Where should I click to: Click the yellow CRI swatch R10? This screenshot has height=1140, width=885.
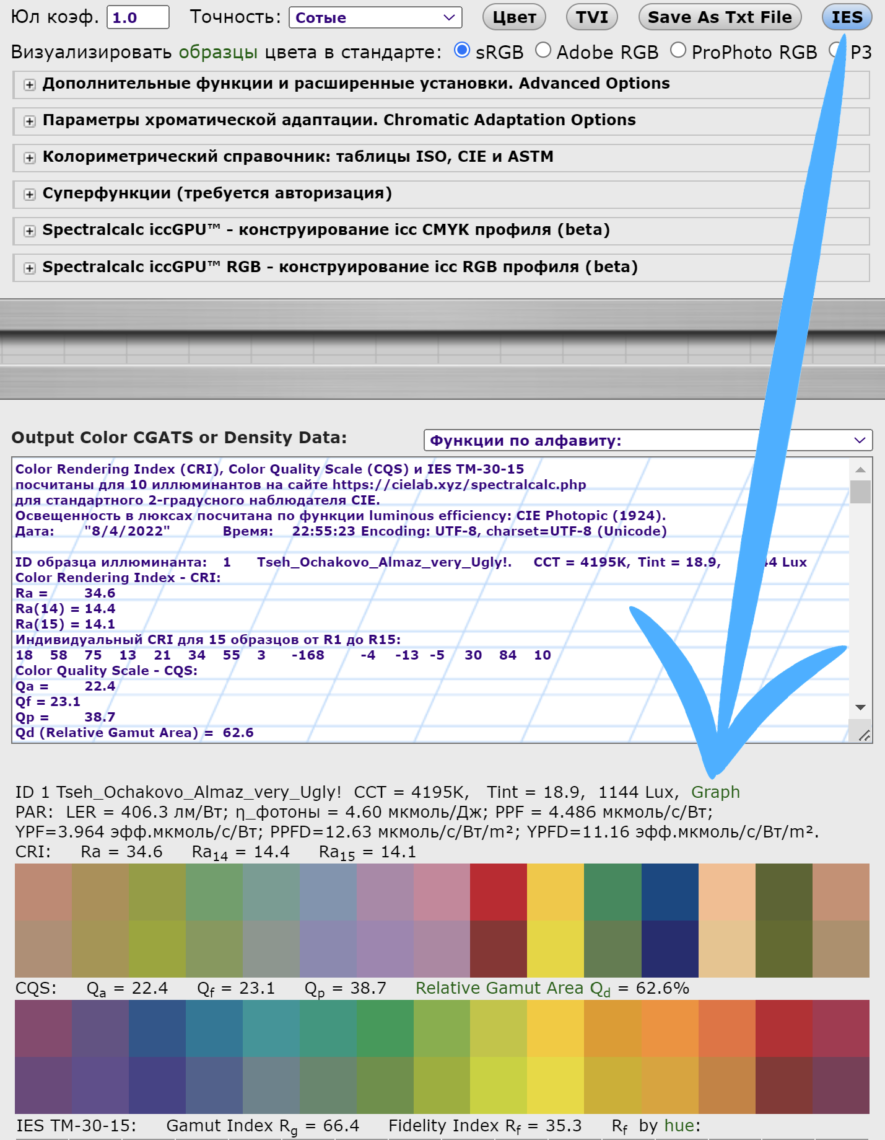pyautogui.click(x=556, y=892)
